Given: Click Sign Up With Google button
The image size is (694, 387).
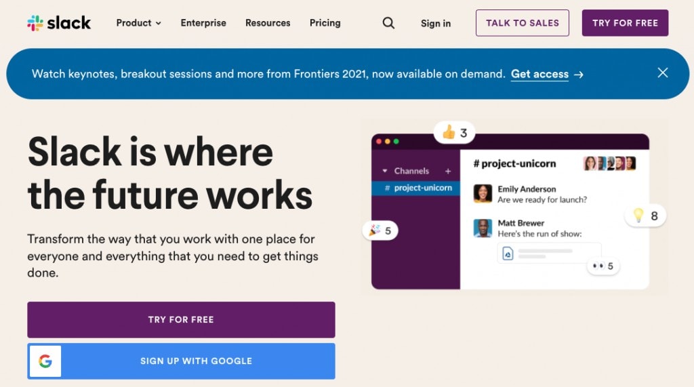Looking at the screenshot, I should tap(181, 361).
